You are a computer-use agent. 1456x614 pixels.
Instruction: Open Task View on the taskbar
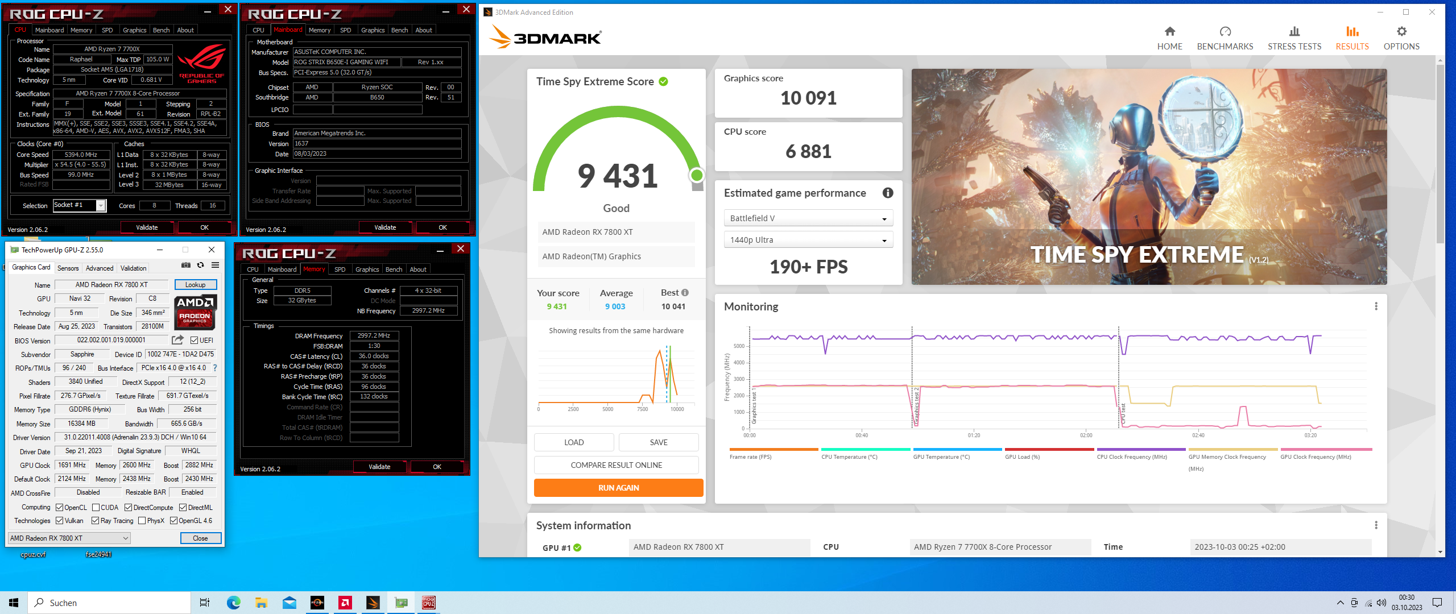click(x=205, y=603)
